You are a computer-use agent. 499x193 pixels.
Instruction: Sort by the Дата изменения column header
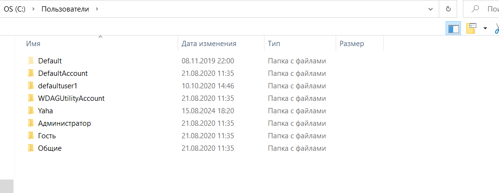[x=209, y=44]
